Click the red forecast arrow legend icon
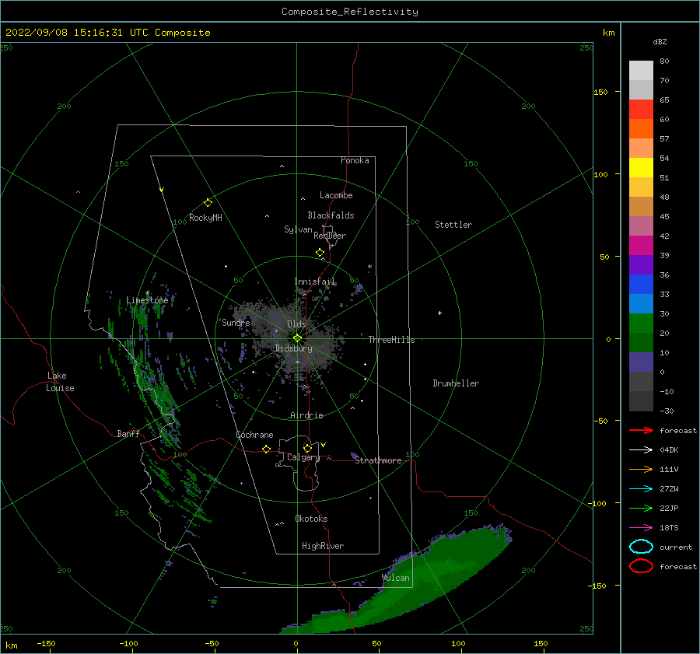Image resolution: width=700 pixels, height=654 pixels. coord(641,430)
